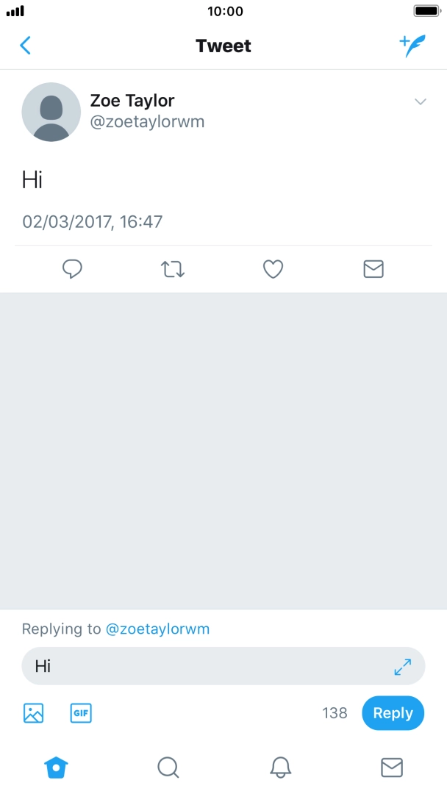Image resolution: width=447 pixels, height=794 pixels.
Task: Expand the reply compose box to fullscreen
Action: tap(402, 667)
